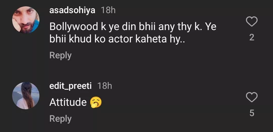Open edit_preeti's profile picture

coord(26,96)
